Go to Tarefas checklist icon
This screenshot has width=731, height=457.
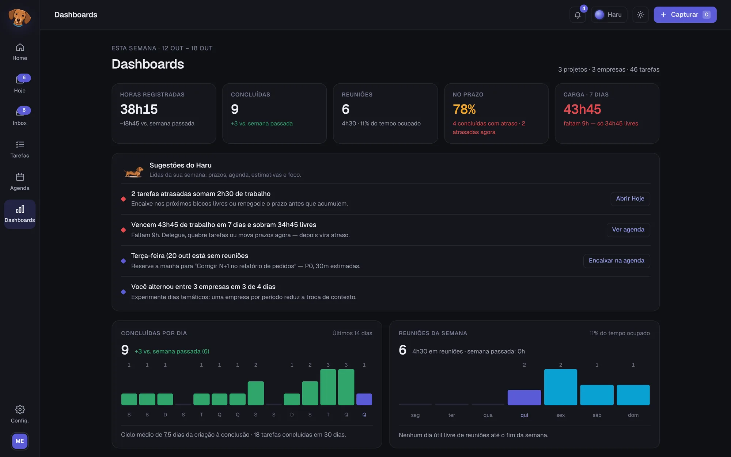(x=20, y=144)
